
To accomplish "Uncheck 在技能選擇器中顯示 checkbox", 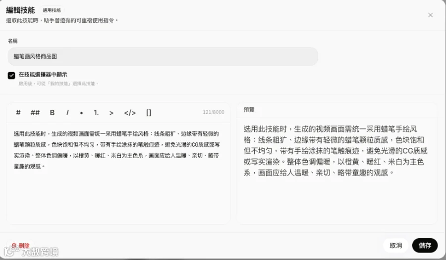I will click(x=11, y=75).
